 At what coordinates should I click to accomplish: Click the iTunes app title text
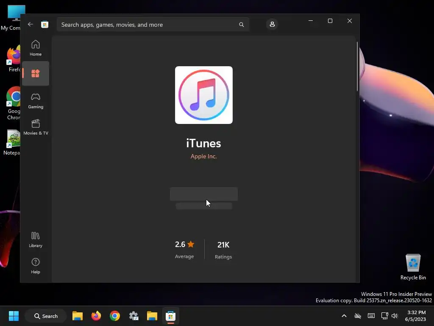click(203, 143)
